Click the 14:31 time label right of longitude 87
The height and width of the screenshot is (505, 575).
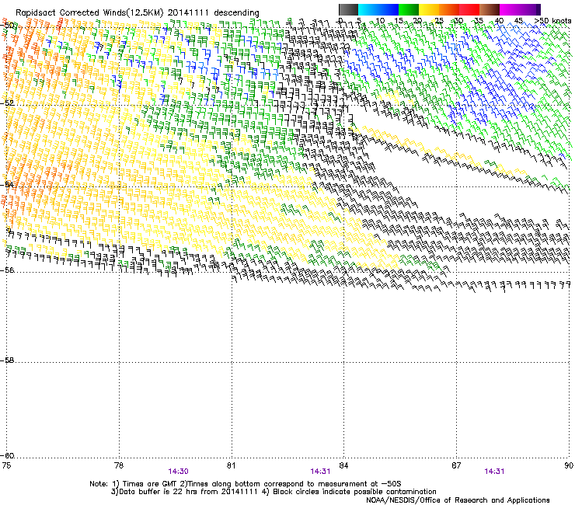494,472
